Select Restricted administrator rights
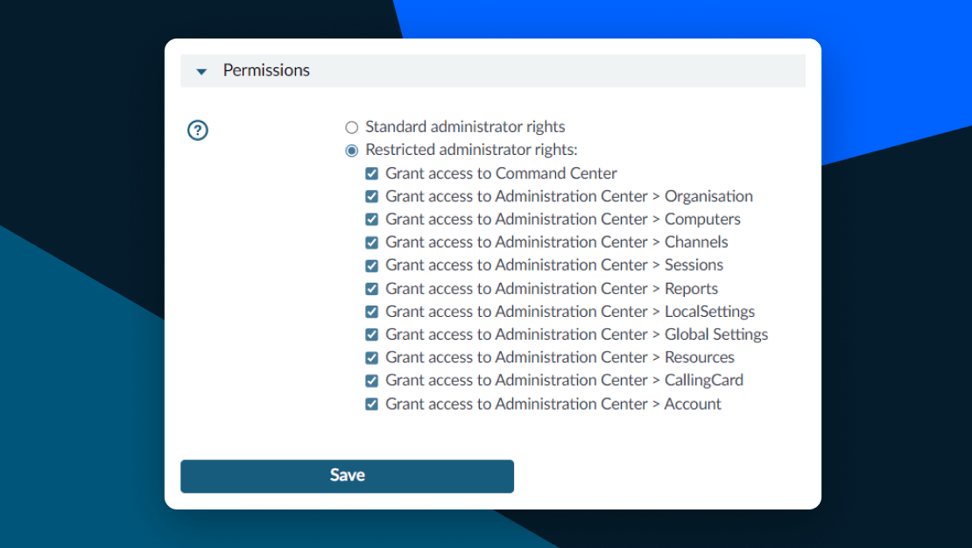This screenshot has height=548, width=972. coord(351,150)
